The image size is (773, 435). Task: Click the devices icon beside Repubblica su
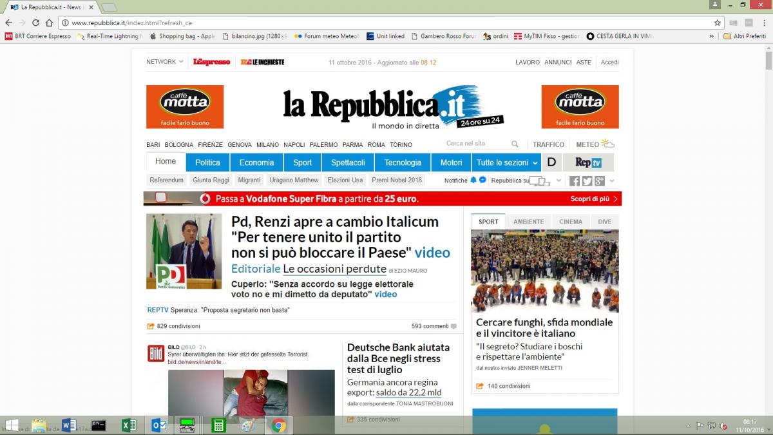pyautogui.click(x=540, y=182)
